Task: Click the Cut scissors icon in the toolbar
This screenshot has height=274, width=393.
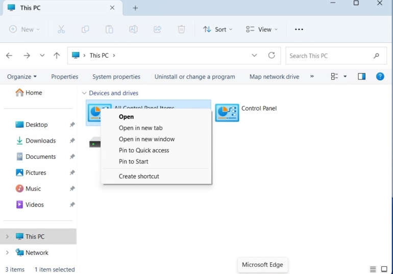Action: tap(61, 29)
